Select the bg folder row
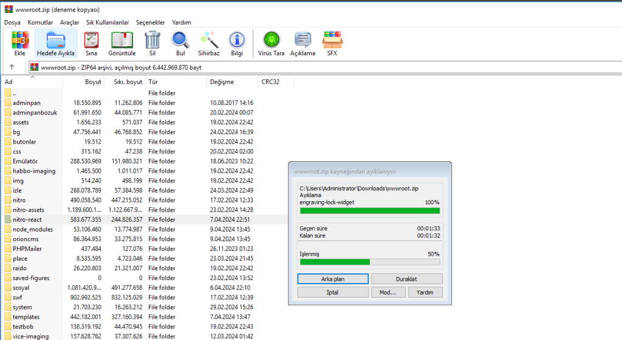622x340 pixels. click(x=145, y=132)
